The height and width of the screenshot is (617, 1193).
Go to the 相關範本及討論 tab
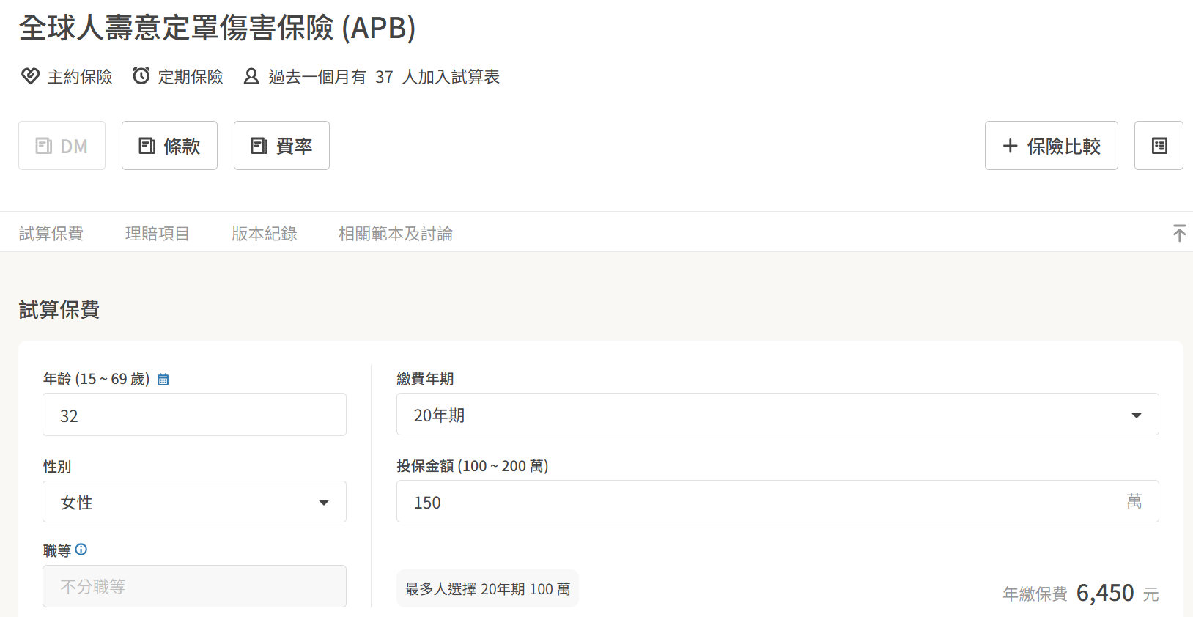pos(395,234)
